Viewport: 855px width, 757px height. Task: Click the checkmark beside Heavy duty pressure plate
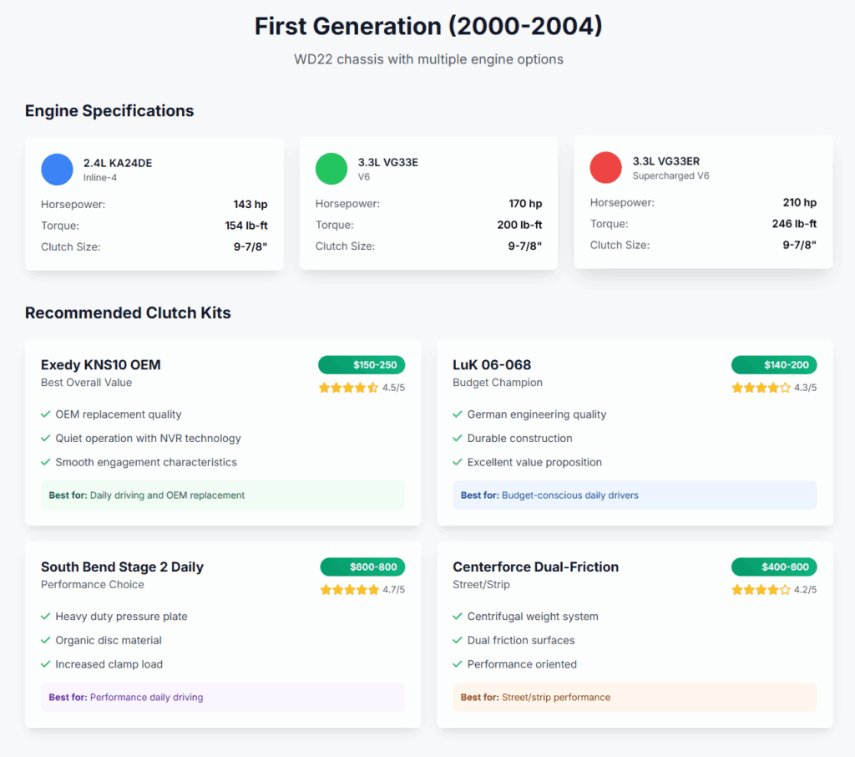46,616
